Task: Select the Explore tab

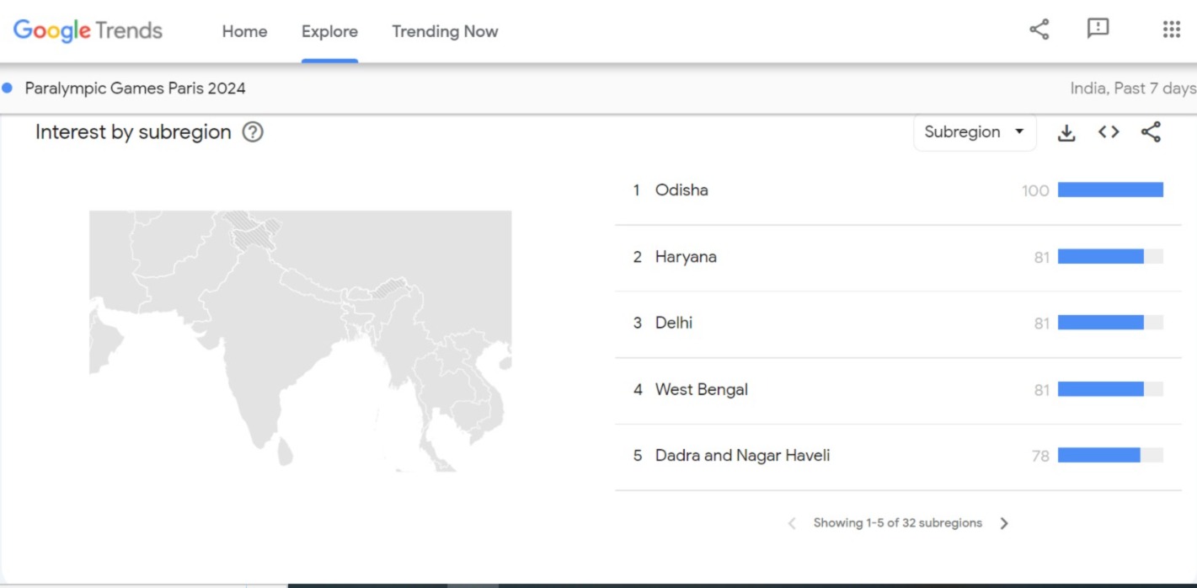Action: pos(329,32)
